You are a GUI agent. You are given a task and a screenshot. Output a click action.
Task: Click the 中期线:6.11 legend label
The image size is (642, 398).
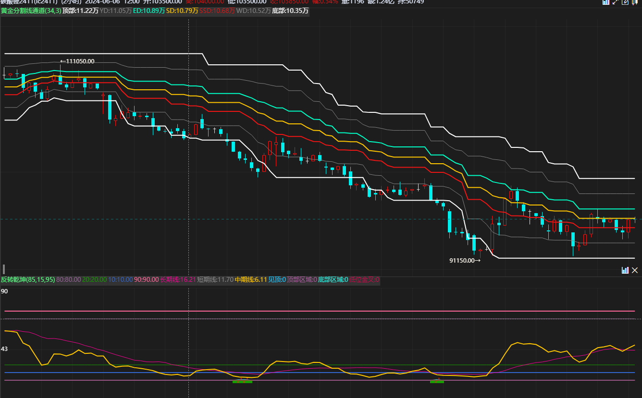tap(250, 279)
